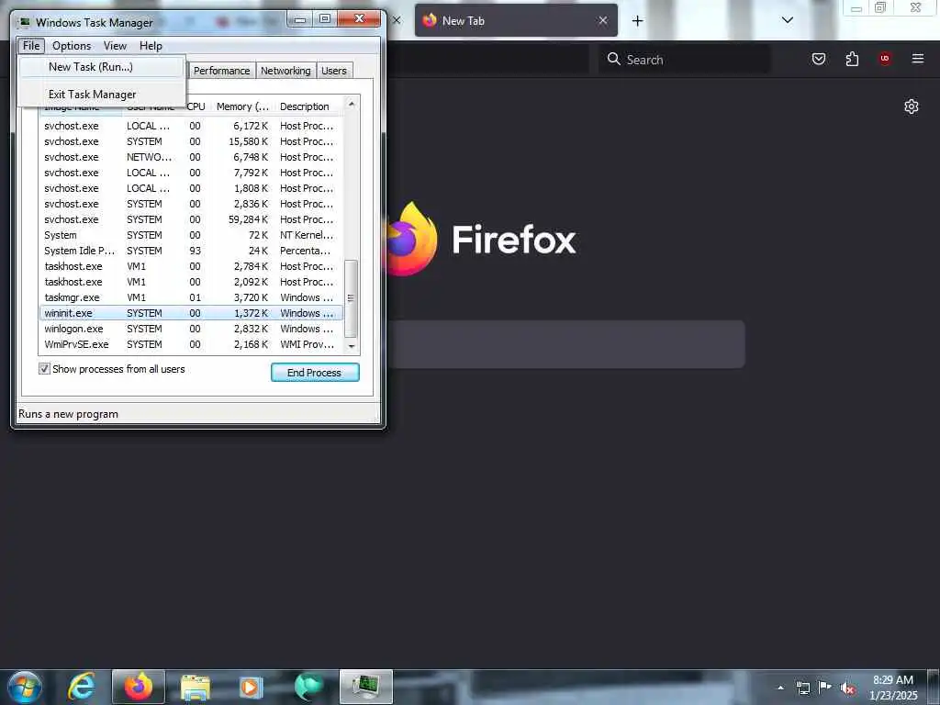The height and width of the screenshot is (705, 940).
Task: Open the Firefox extensions puzzle icon
Action: (852, 59)
